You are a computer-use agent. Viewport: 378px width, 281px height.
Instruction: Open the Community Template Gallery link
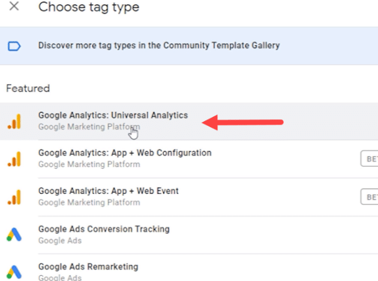coord(159,46)
